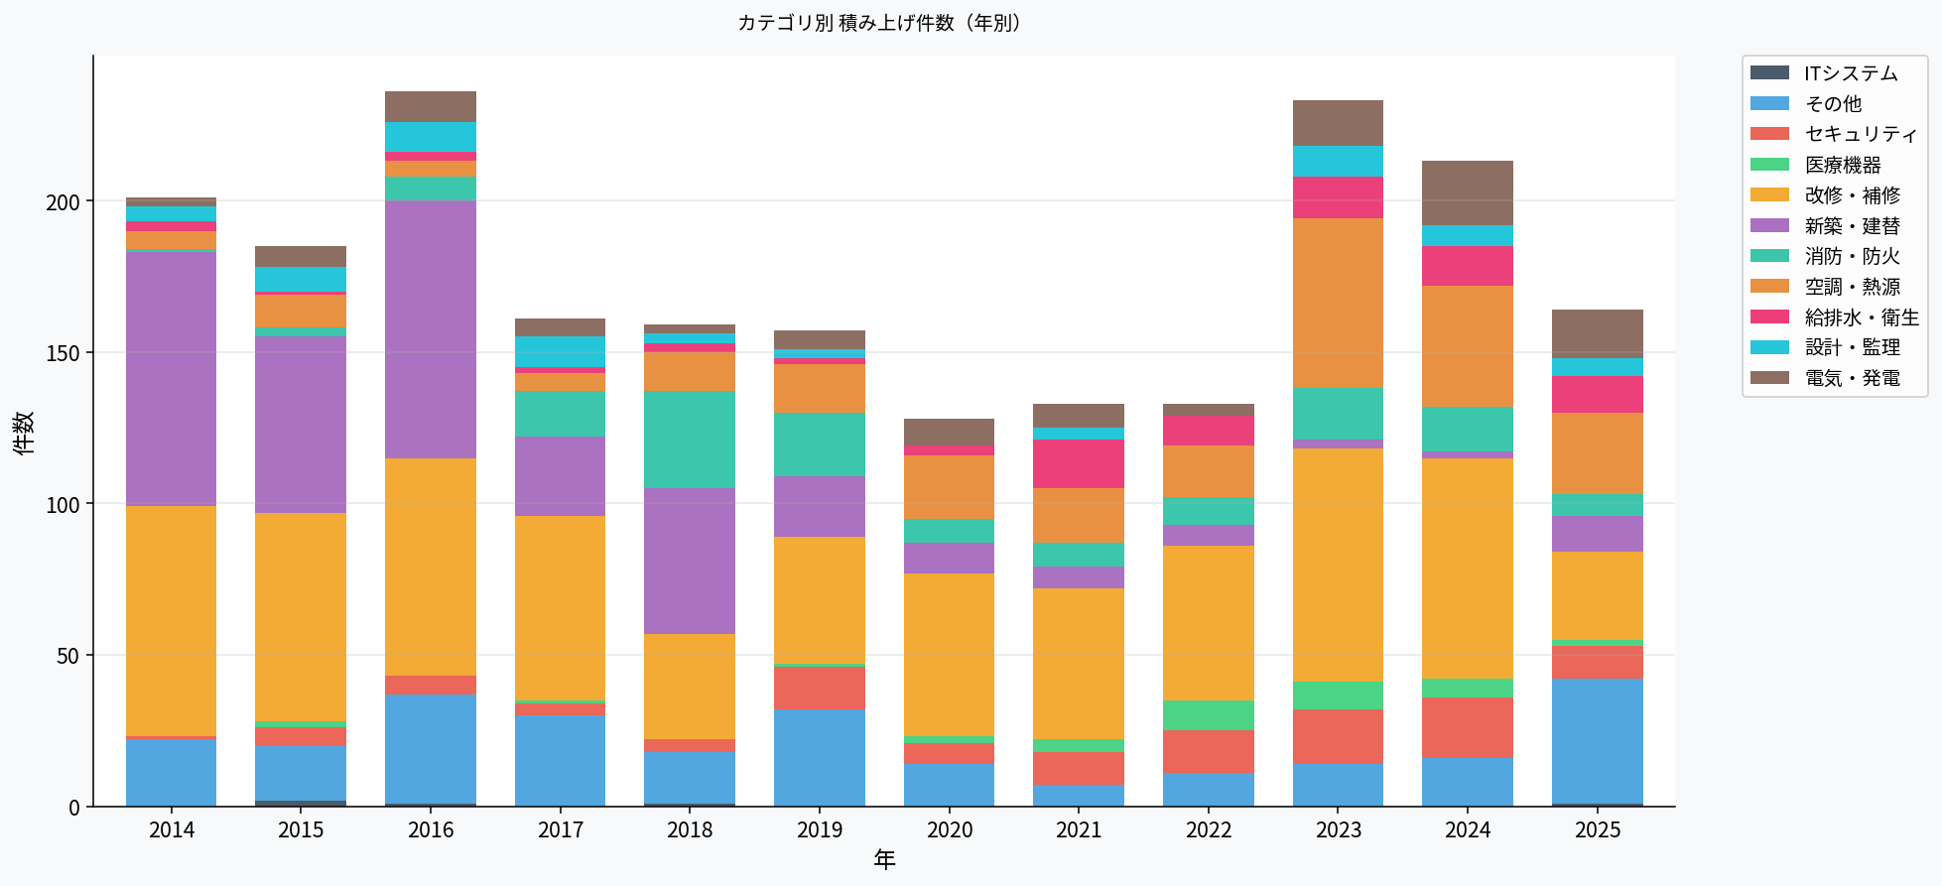The height and width of the screenshot is (886, 1942).
Task: Click the orange 空調・熱源 segment in 2025 bar
Action: click(x=1598, y=453)
